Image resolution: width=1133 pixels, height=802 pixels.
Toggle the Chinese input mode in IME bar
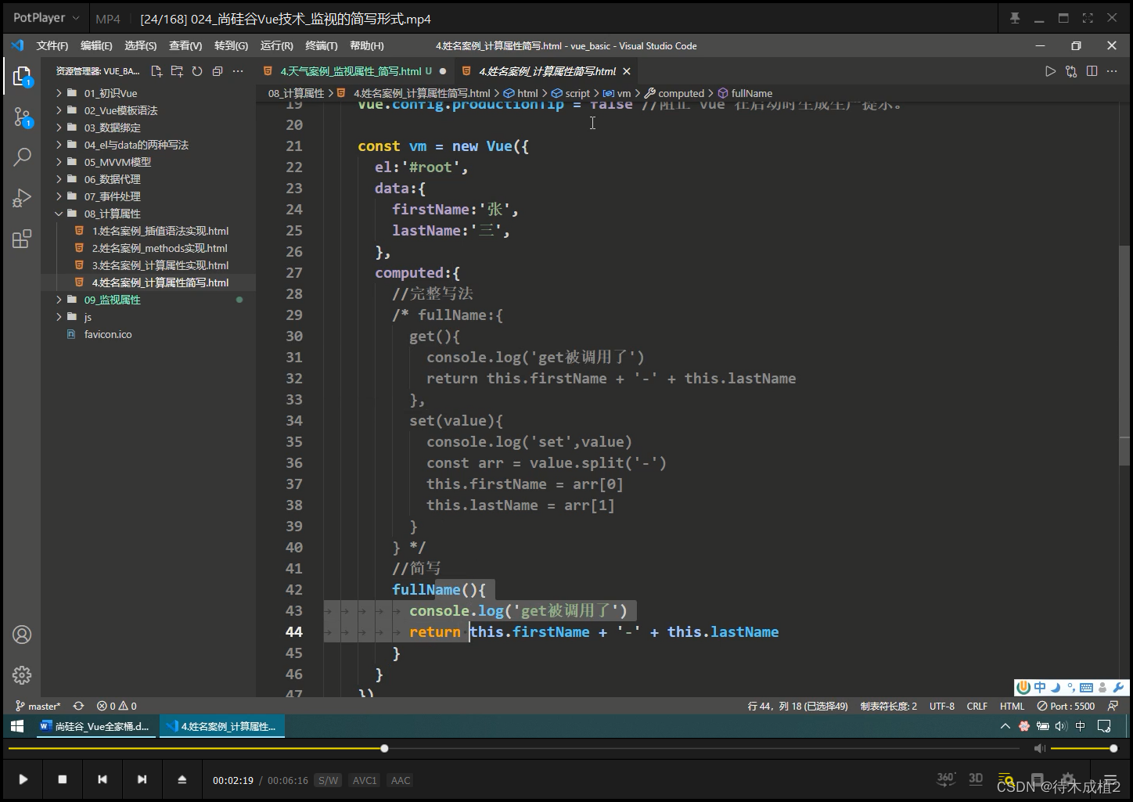point(1040,688)
